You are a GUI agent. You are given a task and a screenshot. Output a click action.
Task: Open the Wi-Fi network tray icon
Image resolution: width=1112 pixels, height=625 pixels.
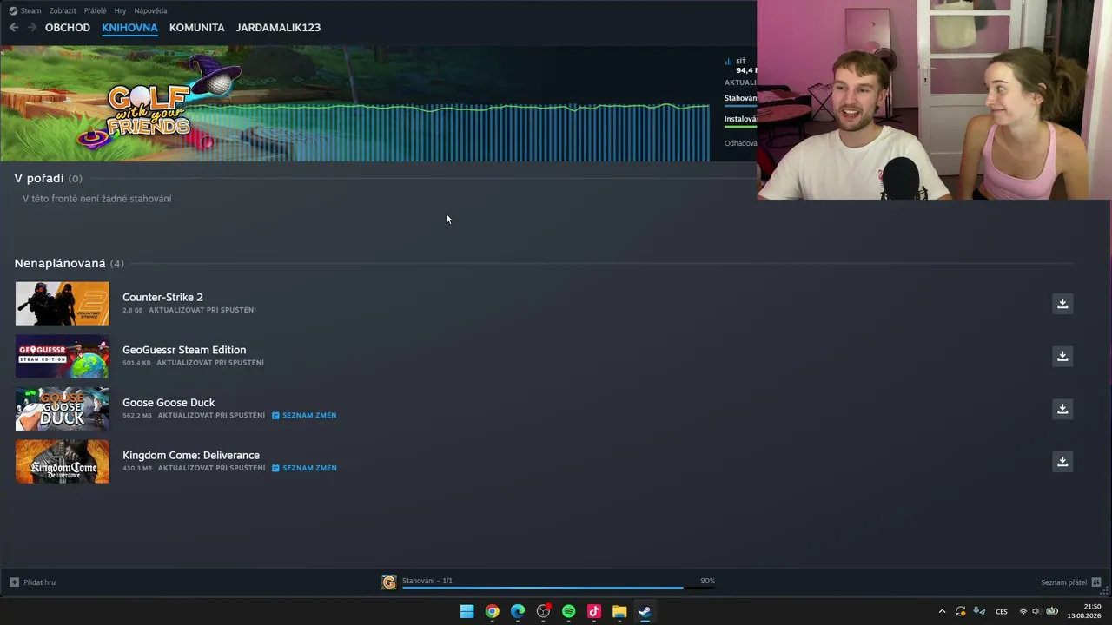(x=1023, y=611)
